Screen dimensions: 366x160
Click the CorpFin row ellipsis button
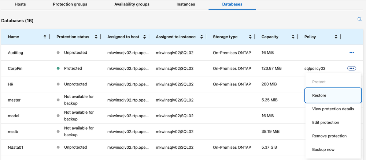coord(352,68)
